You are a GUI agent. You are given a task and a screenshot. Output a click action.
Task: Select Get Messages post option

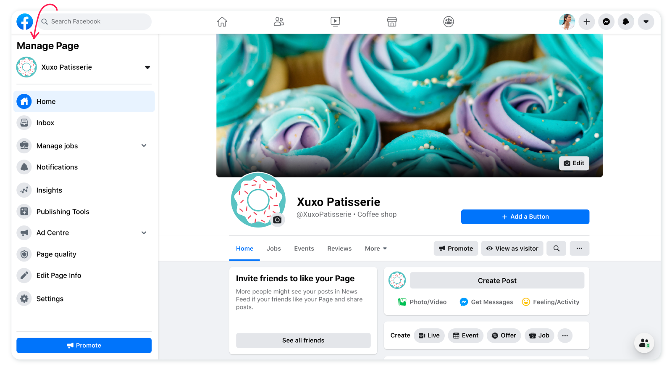(x=486, y=302)
